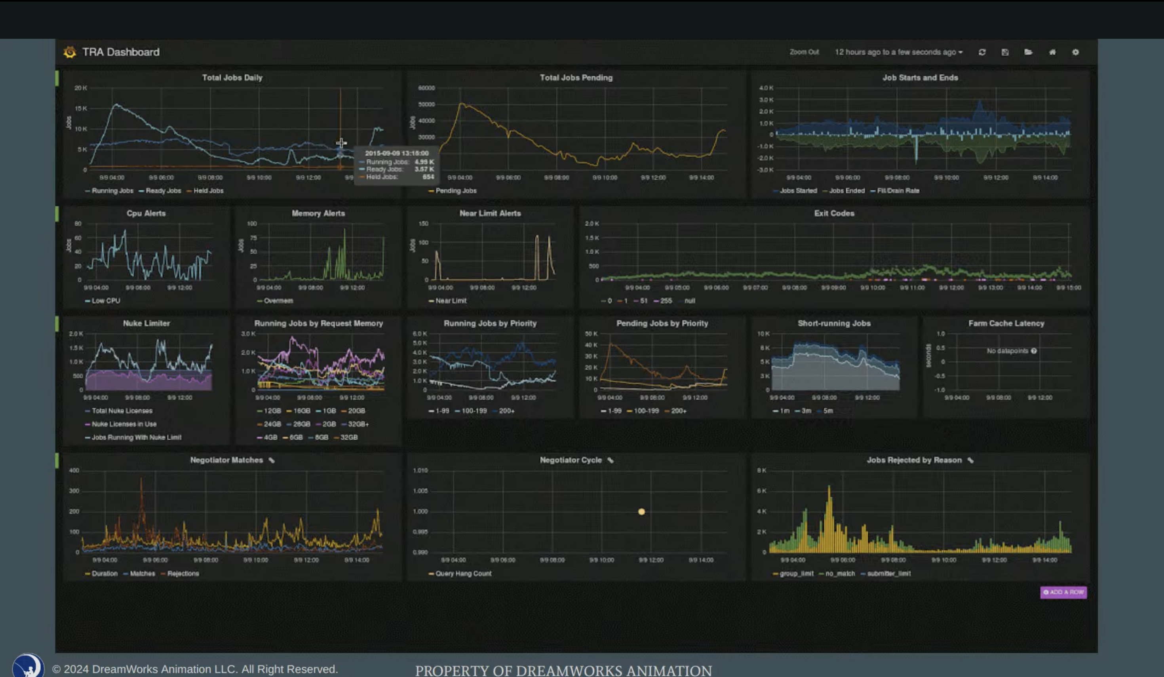1164x677 pixels.
Task: Toggle the Fill/Drain Rate legend series
Action: click(x=898, y=191)
